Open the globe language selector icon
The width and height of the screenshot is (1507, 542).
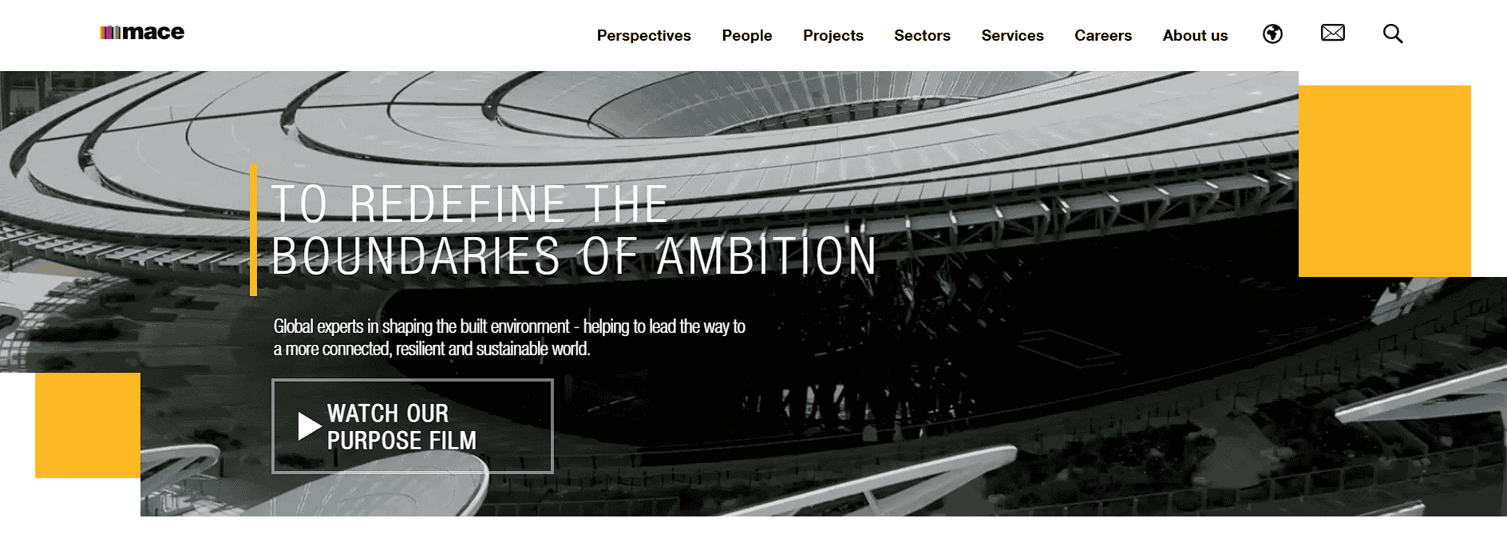coord(1272,34)
